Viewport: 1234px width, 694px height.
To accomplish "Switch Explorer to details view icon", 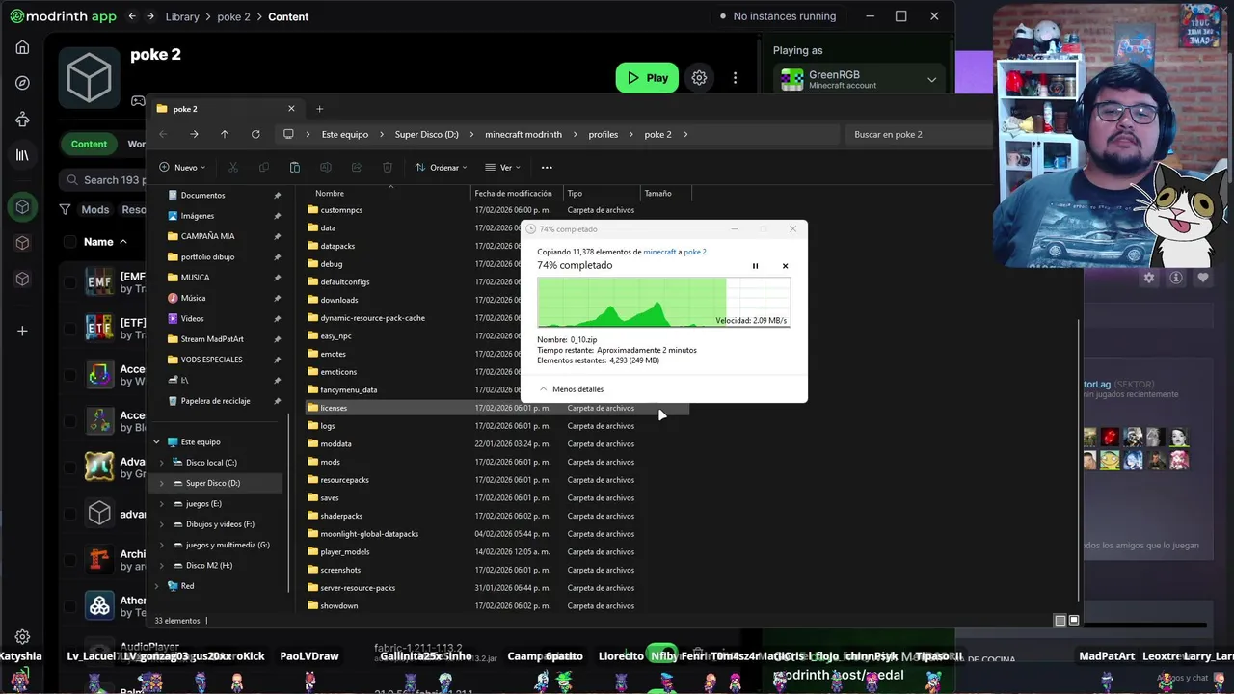I will [1060, 621].
